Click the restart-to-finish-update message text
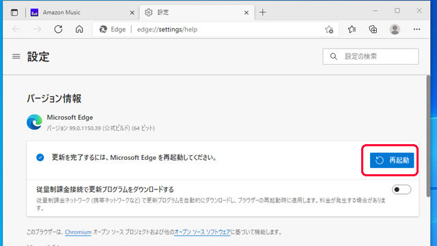 pyautogui.click(x=134, y=158)
